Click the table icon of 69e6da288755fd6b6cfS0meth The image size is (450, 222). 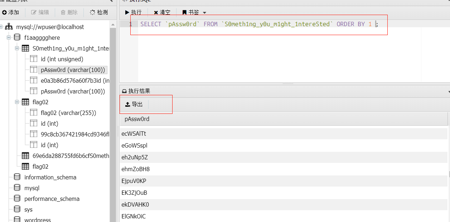[25, 156]
